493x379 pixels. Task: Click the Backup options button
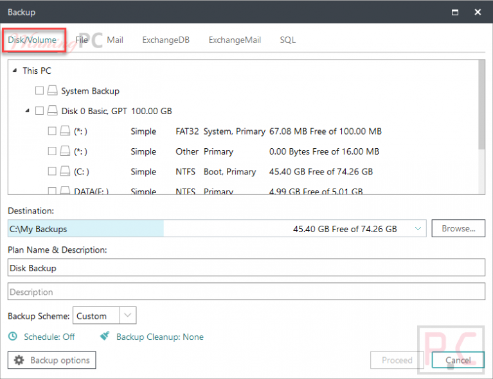click(x=52, y=360)
